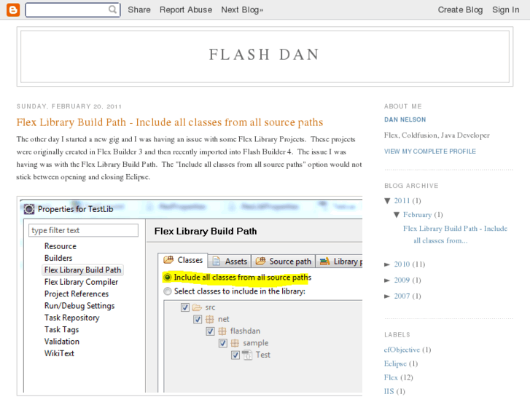Screen dimensions: 530x397
Task: Open the IIS label
Action: (389, 391)
